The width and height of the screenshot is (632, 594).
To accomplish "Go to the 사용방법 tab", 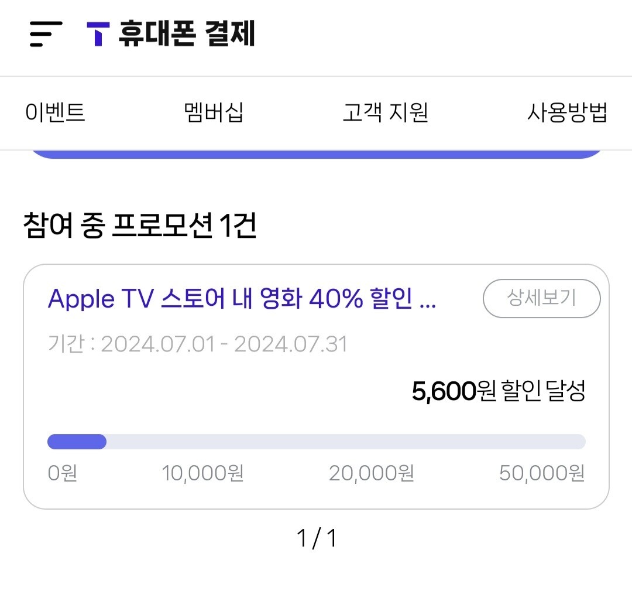I will click(x=566, y=112).
